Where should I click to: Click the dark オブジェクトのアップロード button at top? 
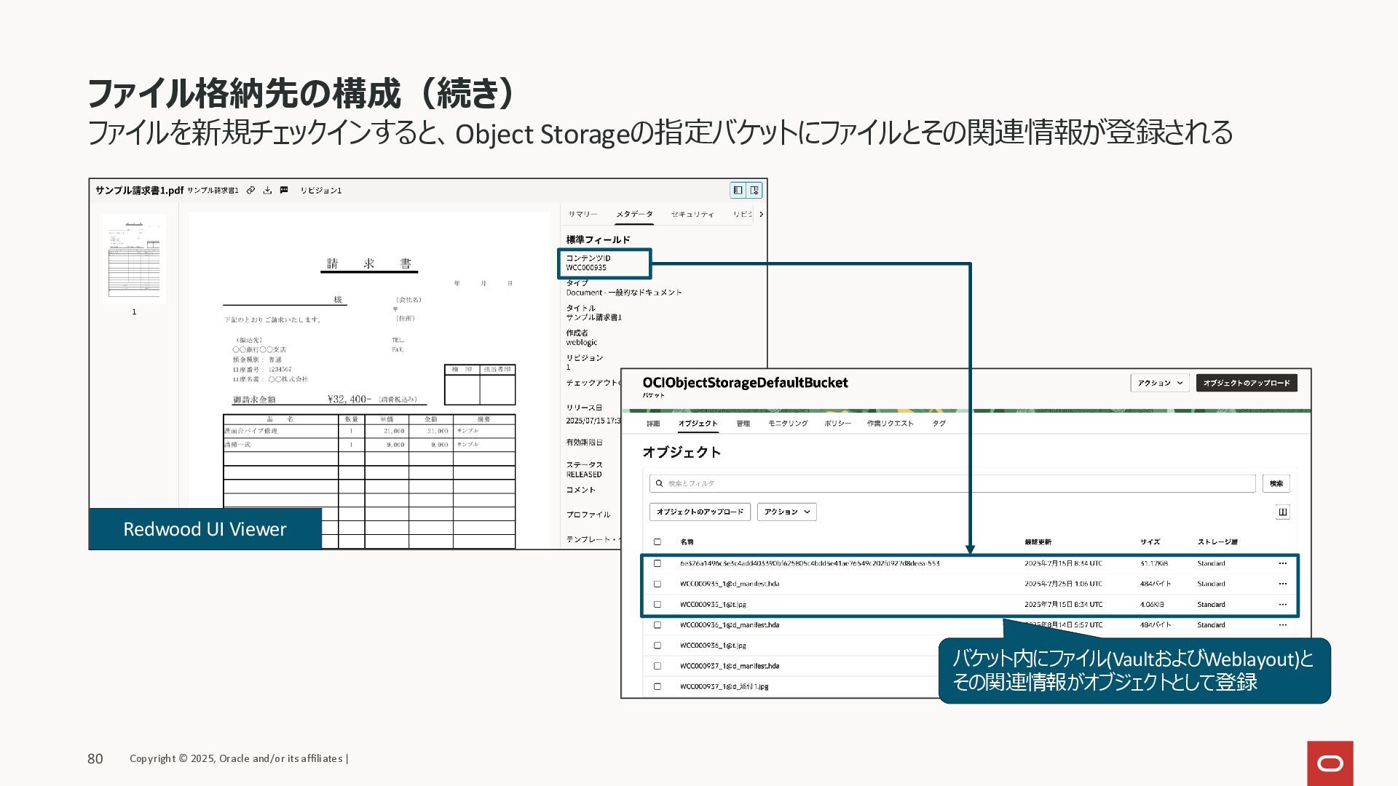click(1246, 383)
